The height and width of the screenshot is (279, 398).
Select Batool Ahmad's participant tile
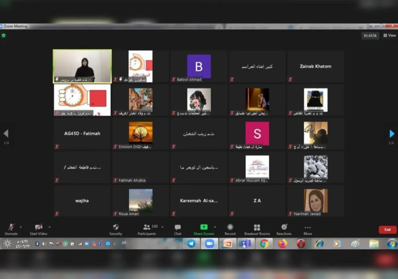[x=199, y=66]
